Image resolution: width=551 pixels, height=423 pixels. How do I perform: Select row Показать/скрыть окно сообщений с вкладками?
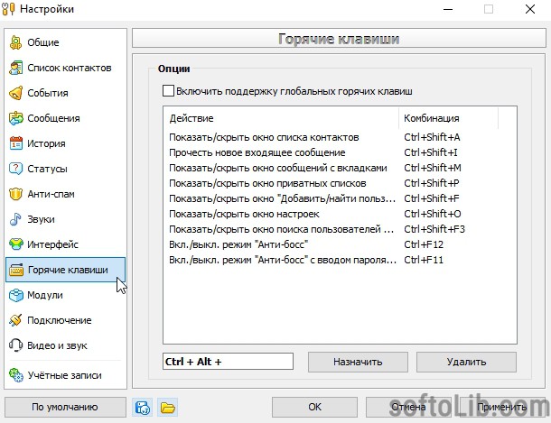[340, 168]
